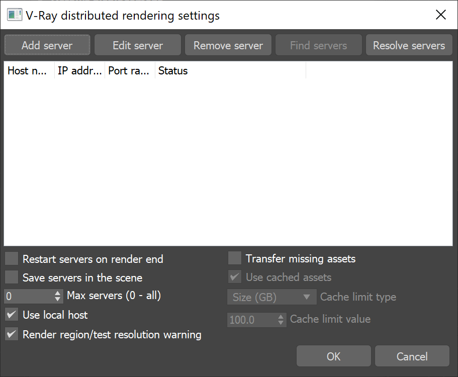Image resolution: width=458 pixels, height=377 pixels.
Task: Click Remove server button
Action: [228, 45]
